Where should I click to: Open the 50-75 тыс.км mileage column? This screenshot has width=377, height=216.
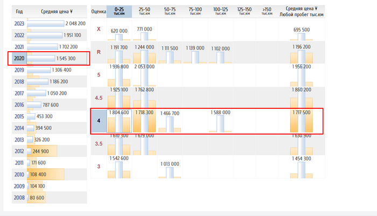pyautogui.click(x=170, y=11)
